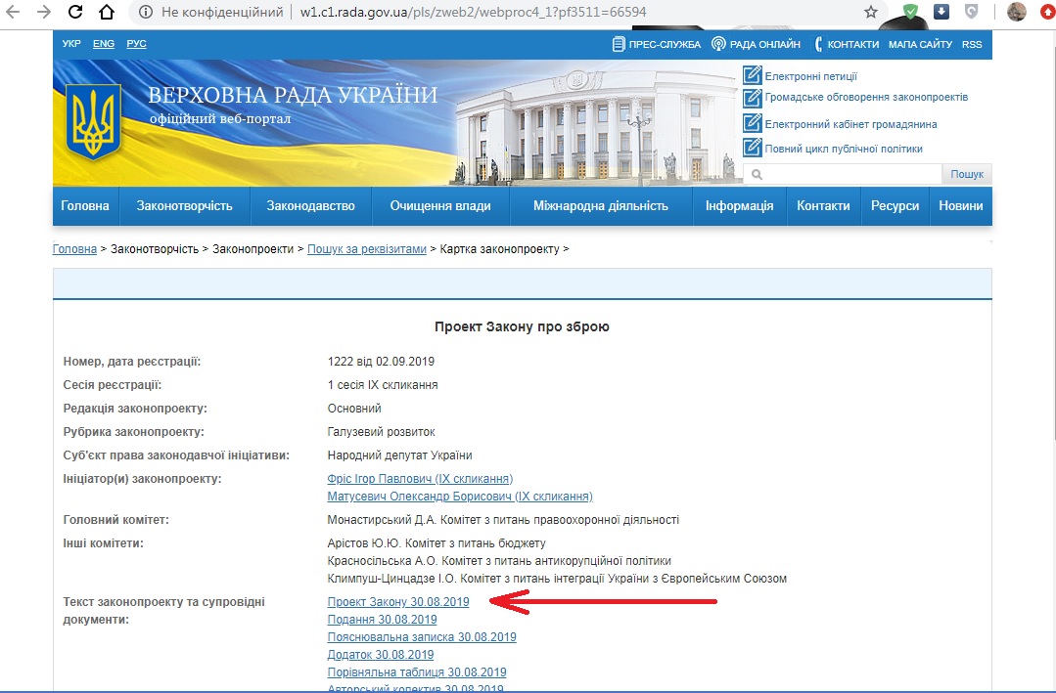Open the Законотворчість navigation menu
The width and height of the screenshot is (1056, 693).
point(185,206)
